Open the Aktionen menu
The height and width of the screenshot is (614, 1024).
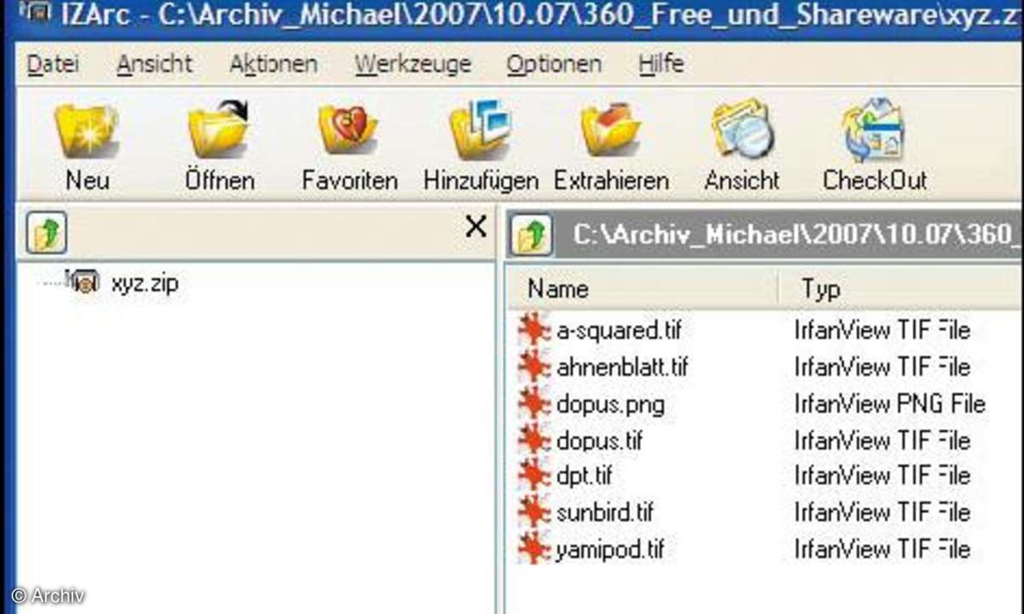tap(273, 65)
